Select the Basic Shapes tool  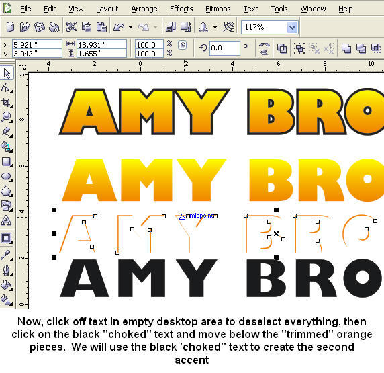(x=7, y=206)
